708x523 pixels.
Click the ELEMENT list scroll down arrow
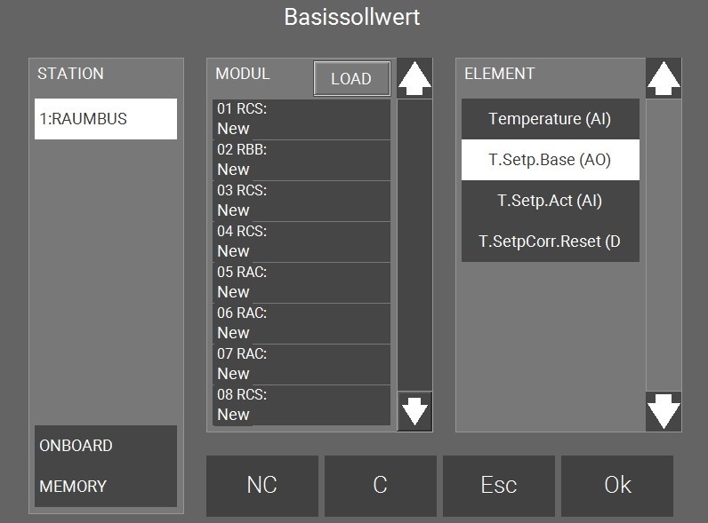[x=664, y=411]
